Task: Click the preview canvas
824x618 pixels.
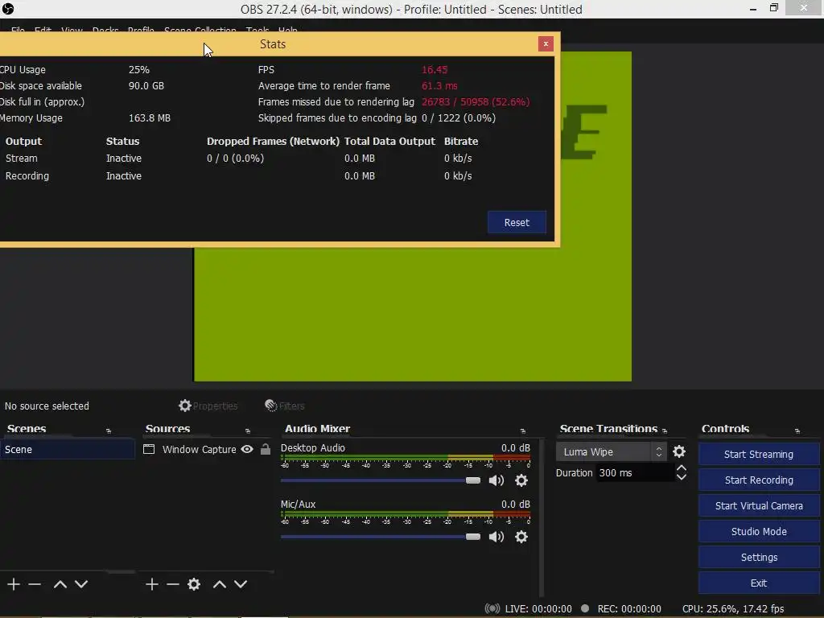Action: click(x=413, y=314)
